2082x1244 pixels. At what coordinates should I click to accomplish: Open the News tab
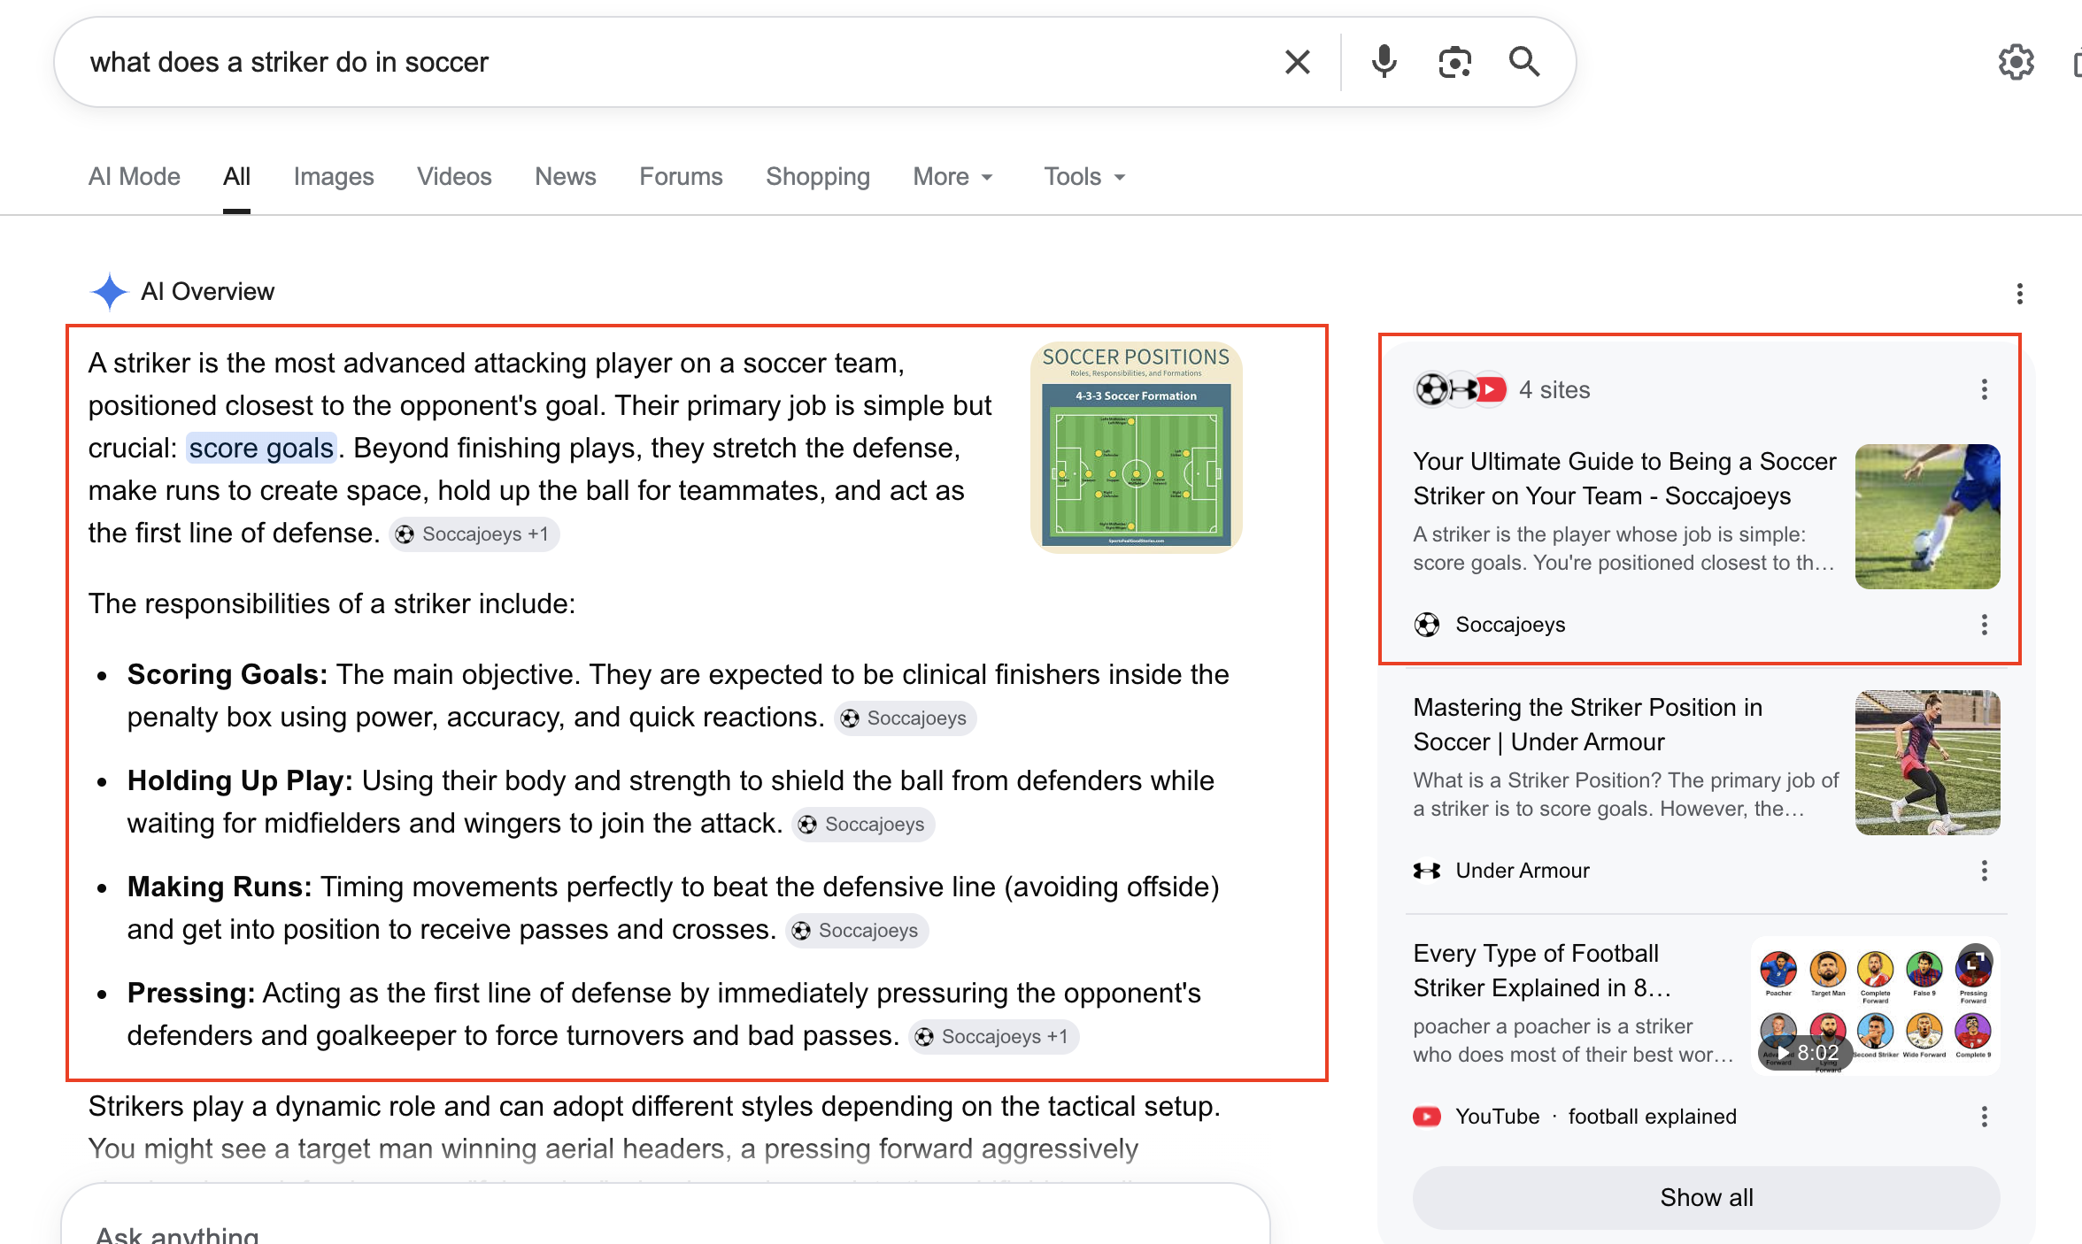pos(566,176)
